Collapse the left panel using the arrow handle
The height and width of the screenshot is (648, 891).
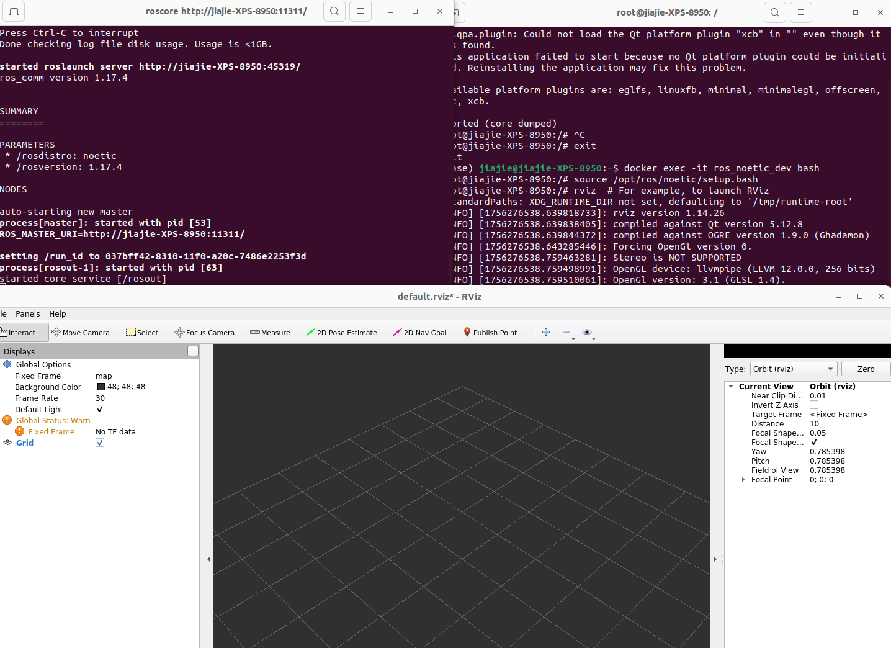208,559
